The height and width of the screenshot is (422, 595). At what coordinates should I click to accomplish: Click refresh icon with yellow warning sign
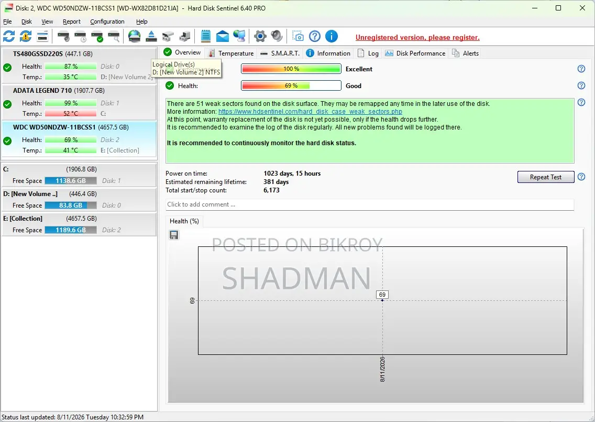tap(26, 37)
